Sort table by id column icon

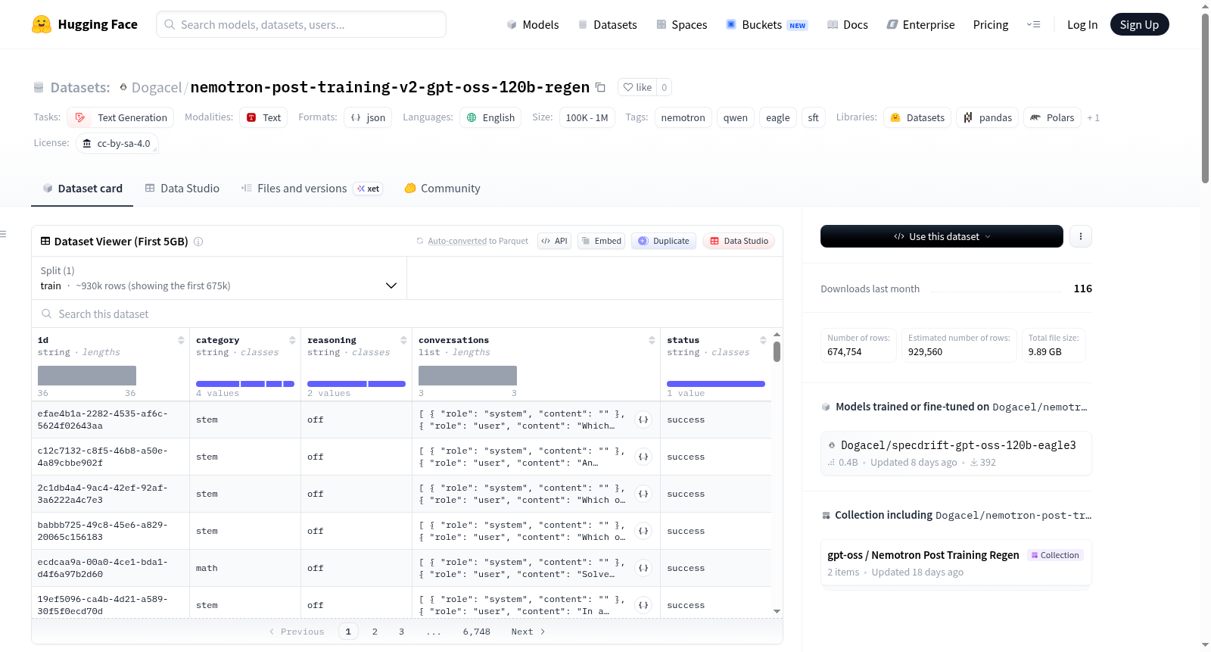(x=181, y=340)
